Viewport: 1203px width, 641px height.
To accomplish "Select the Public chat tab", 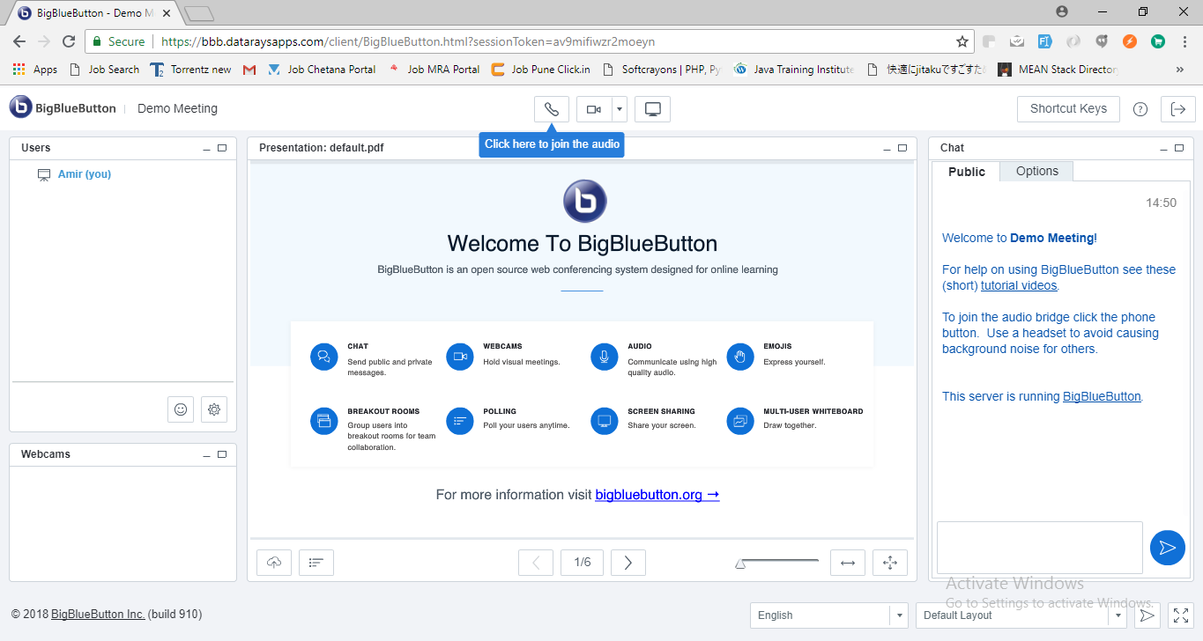I will (x=966, y=171).
